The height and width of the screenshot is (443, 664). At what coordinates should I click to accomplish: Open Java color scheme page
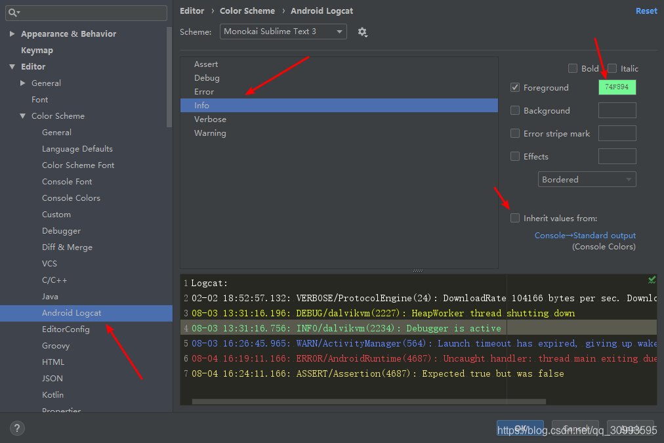click(x=50, y=297)
